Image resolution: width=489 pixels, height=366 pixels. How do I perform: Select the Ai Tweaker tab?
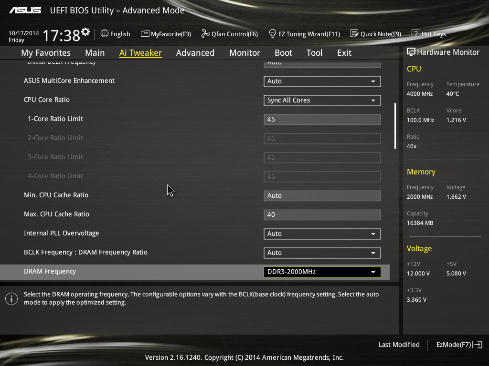140,53
